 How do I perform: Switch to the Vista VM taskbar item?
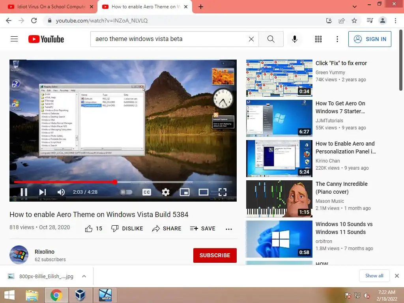(x=105, y=295)
